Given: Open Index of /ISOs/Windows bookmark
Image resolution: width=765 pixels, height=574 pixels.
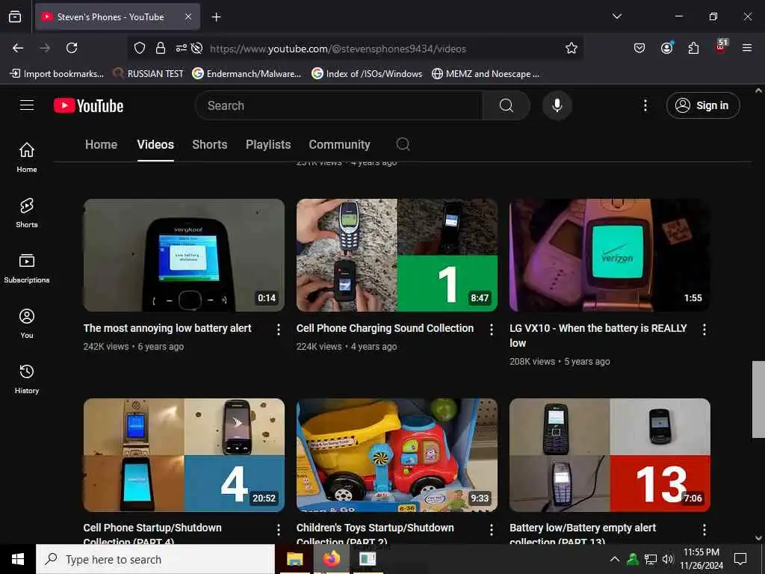Looking at the screenshot, I should (x=367, y=74).
